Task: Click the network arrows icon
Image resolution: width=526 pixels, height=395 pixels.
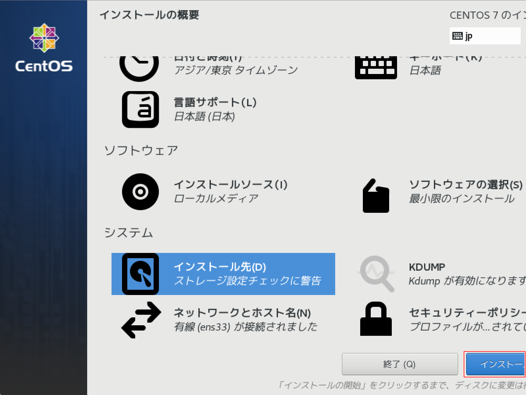Action: [141, 320]
